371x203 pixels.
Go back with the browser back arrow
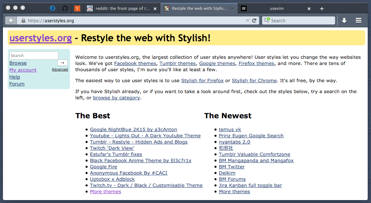tap(11, 20)
